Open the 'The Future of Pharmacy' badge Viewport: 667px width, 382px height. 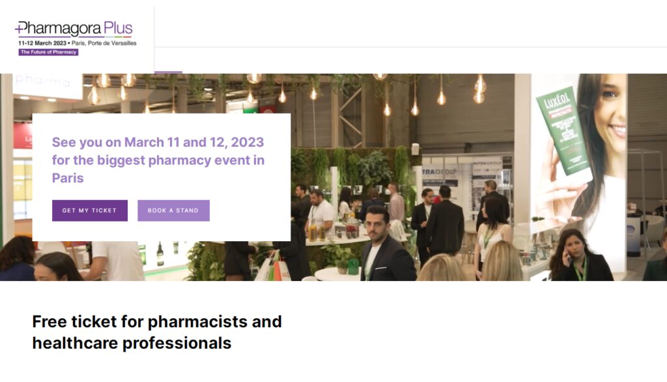click(x=48, y=51)
